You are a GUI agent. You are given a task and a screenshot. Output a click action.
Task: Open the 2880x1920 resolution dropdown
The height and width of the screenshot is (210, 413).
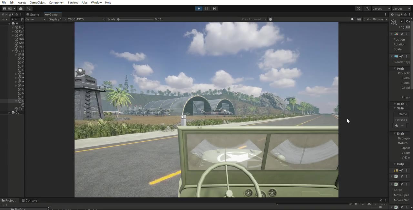tap(86, 19)
